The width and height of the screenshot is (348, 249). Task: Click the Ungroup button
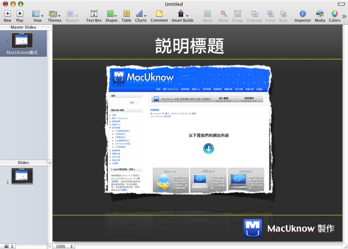(x=254, y=16)
